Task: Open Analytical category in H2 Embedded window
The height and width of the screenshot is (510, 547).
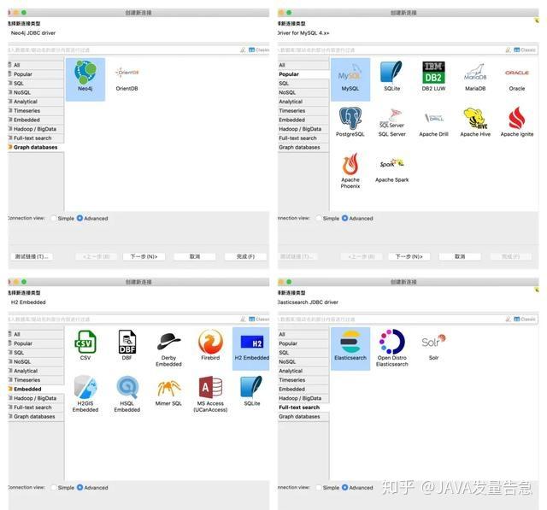Action: (x=36, y=371)
